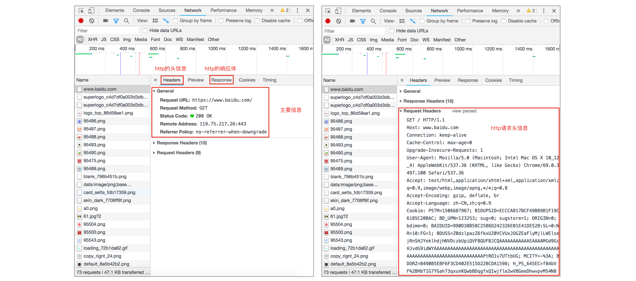636x281 pixels.
Task: Close details pane in right DevTools
Action: click(402, 80)
